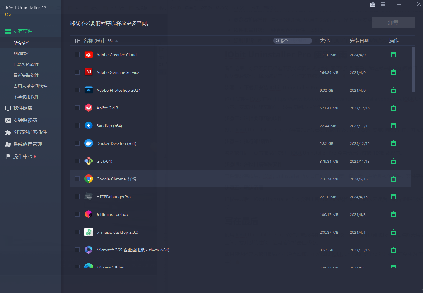Click the Adobe Photoshop 2024 app icon

89,90
